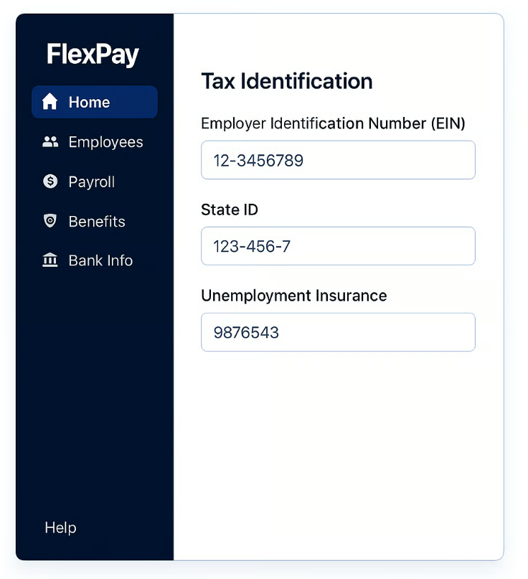This screenshot has height=579, width=528.
Task: Click the Bank Info building icon
Action: 49,260
